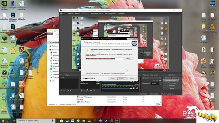Open Музыка folder in Explorer sidebar
The image size is (219, 123).
pyautogui.click(x=54, y=63)
